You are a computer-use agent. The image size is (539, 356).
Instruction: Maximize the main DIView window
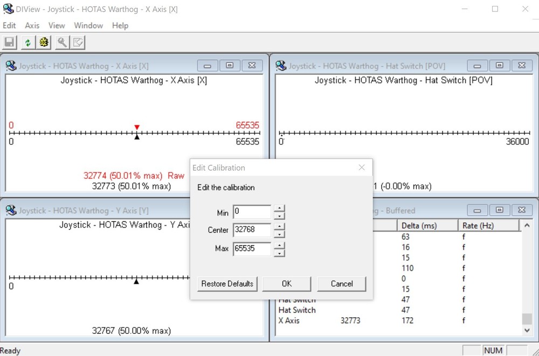click(x=495, y=9)
